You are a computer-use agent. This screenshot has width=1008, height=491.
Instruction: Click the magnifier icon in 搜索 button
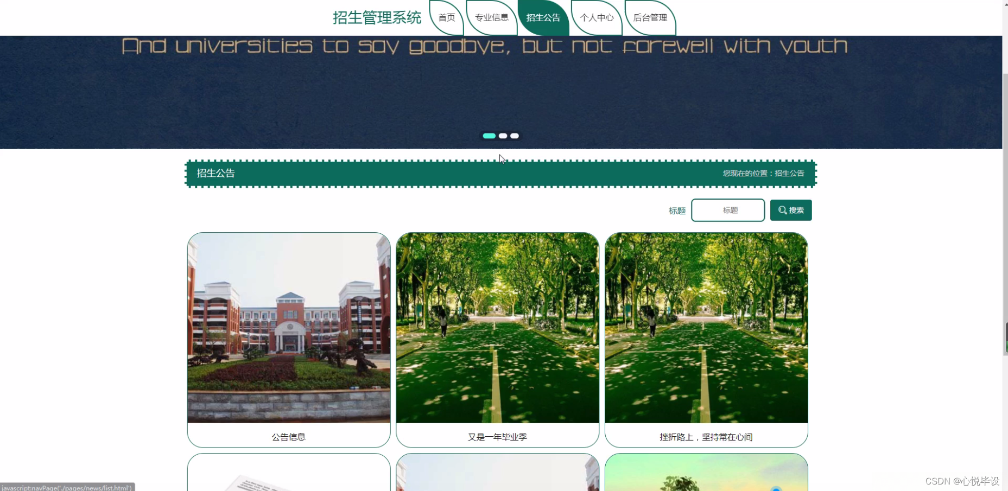782,210
